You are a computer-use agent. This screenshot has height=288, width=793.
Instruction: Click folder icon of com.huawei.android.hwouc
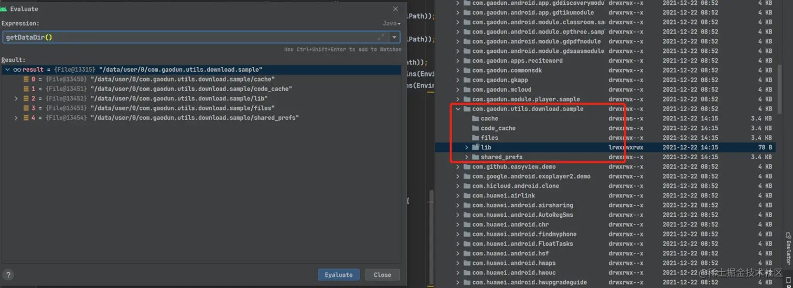pyautogui.click(x=467, y=273)
